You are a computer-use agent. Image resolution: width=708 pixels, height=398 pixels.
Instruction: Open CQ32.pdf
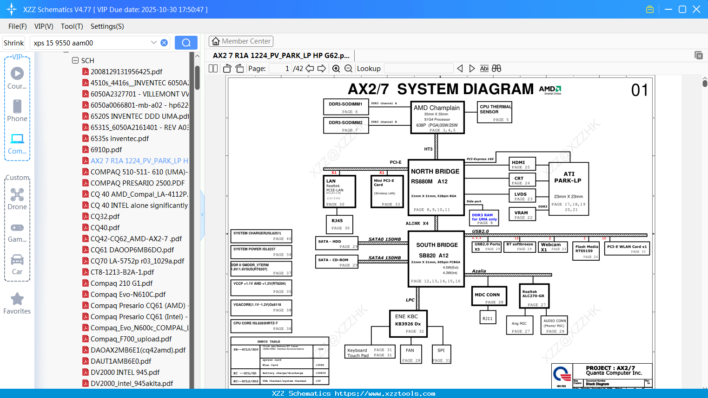tap(105, 216)
